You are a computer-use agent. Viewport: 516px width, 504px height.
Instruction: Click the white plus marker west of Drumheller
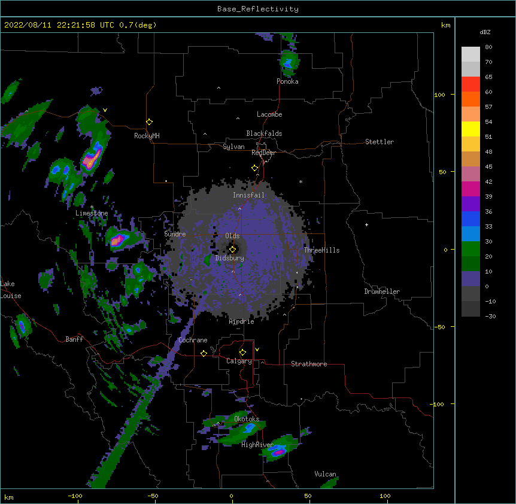pyautogui.click(x=366, y=224)
